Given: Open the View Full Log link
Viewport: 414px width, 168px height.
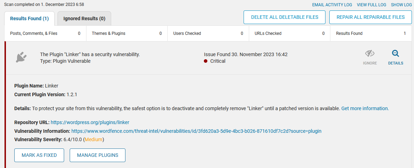Looking at the screenshot, I should click(x=371, y=5).
